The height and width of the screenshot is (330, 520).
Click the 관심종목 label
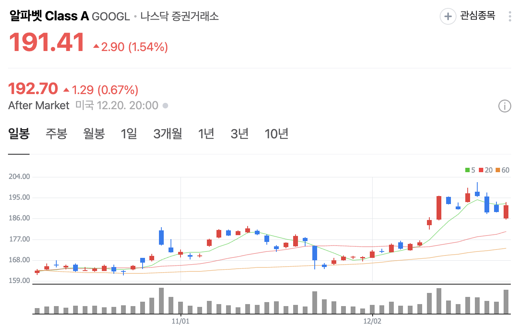point(478,16)
